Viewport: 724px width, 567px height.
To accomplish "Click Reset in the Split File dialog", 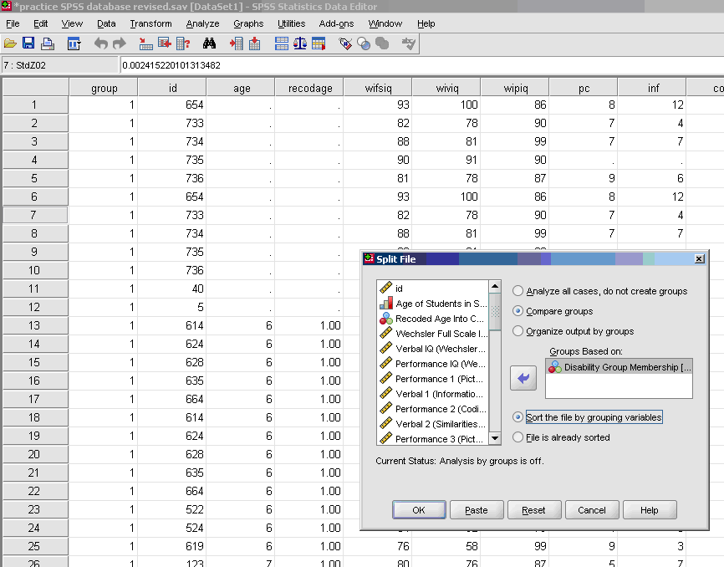I will [534, 509].
